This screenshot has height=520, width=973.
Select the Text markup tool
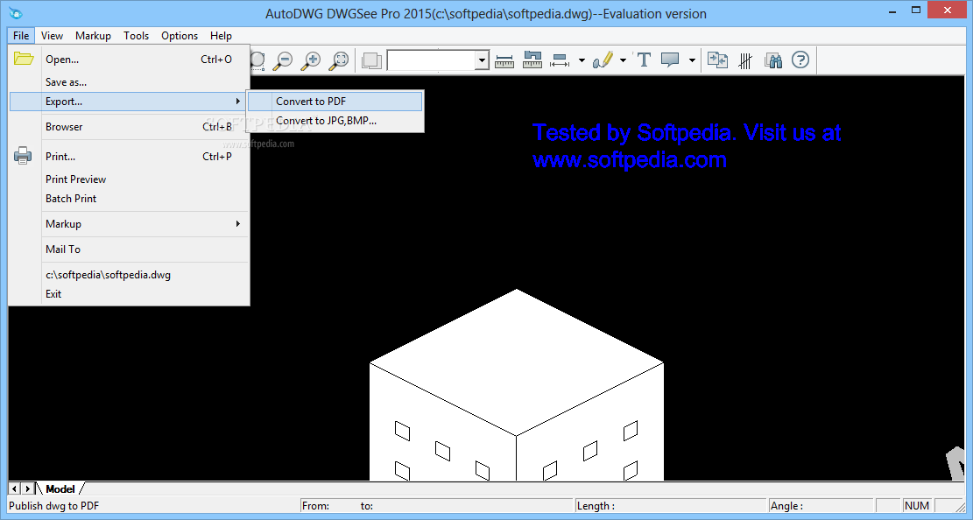coord(644,60)
